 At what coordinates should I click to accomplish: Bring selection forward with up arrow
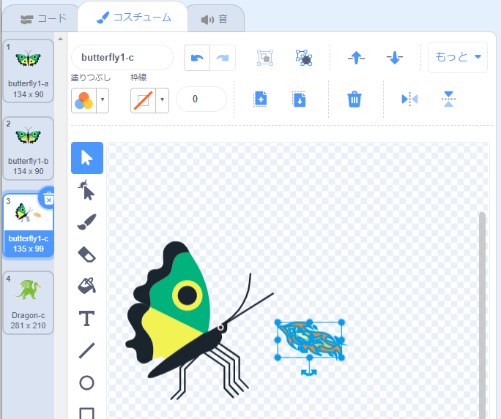[x=356, y=58]
